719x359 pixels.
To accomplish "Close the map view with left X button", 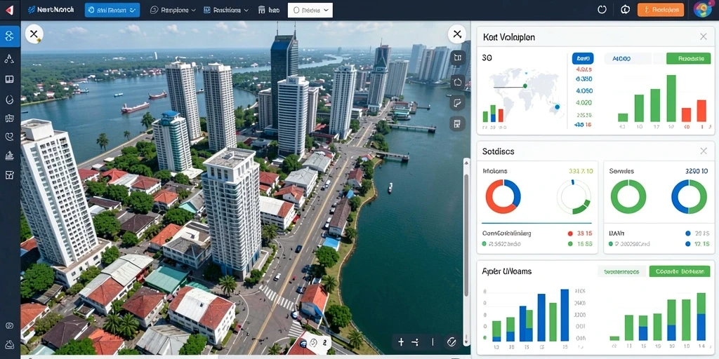I will [34, 34].
